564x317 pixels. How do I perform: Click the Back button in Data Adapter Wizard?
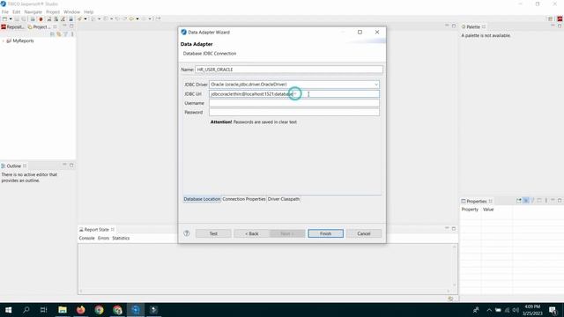coord(251,233)
